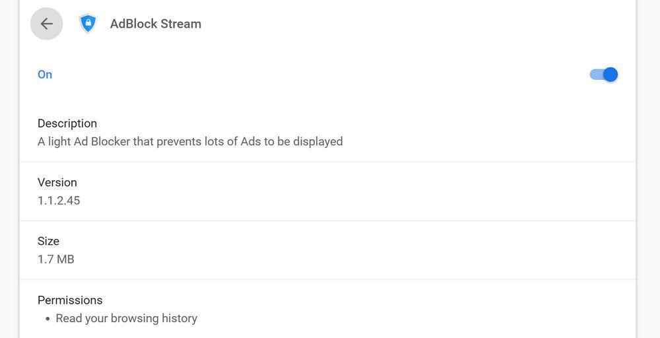Click the "Size" heading
Image resolution: width=660 pixels, height=338 pixels.
coord(48,241)
